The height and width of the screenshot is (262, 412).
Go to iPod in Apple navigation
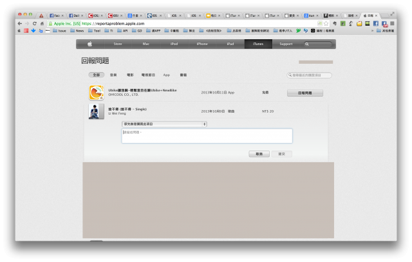point(174,44)
